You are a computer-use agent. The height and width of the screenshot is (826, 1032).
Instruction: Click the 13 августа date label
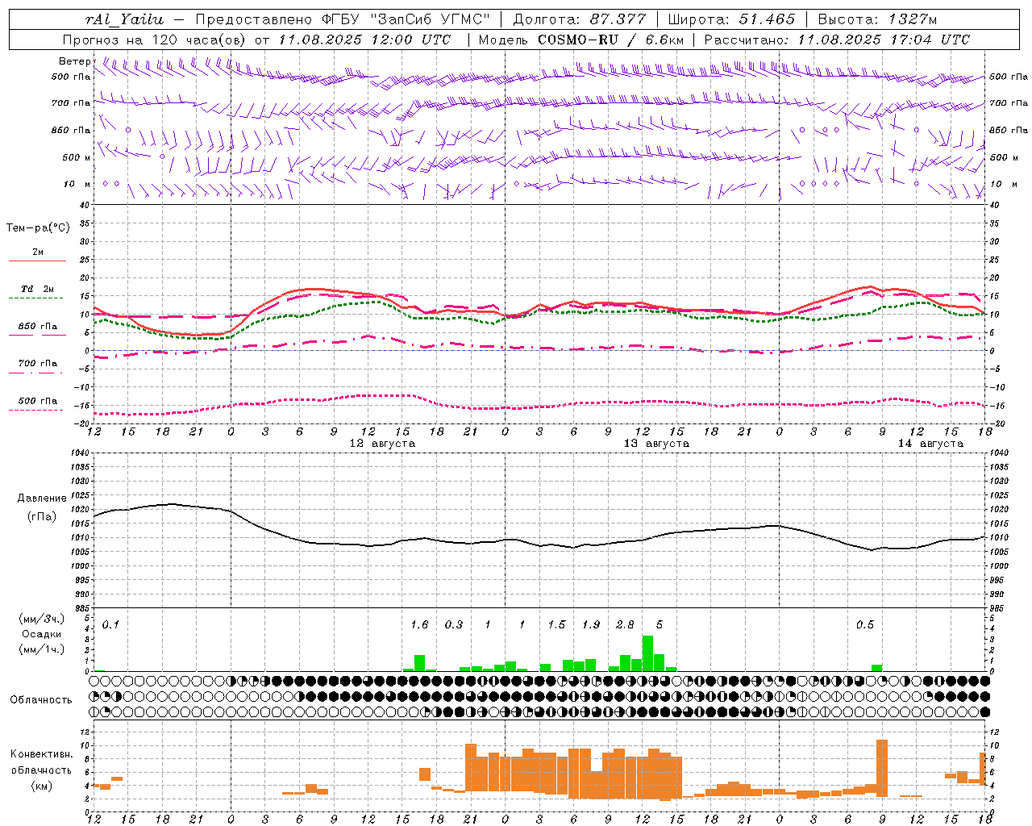pyautogui.click(x=656, y=444)
